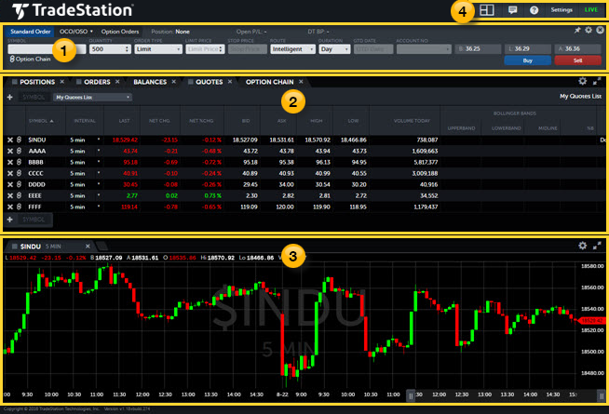This screenshot has height=414, width=609.
Task: Open option chain icon for BBBB row
Action: point(19,162)
